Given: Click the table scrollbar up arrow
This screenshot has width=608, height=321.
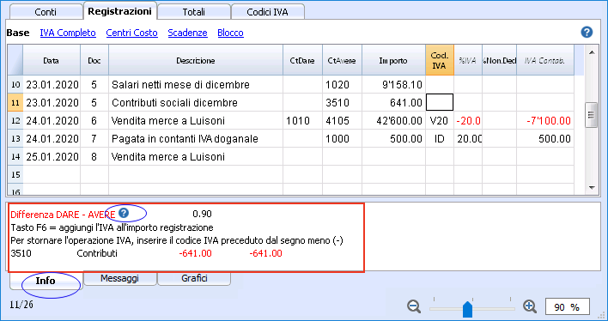Looking at the screenshot, I should (x=592, y=52).
